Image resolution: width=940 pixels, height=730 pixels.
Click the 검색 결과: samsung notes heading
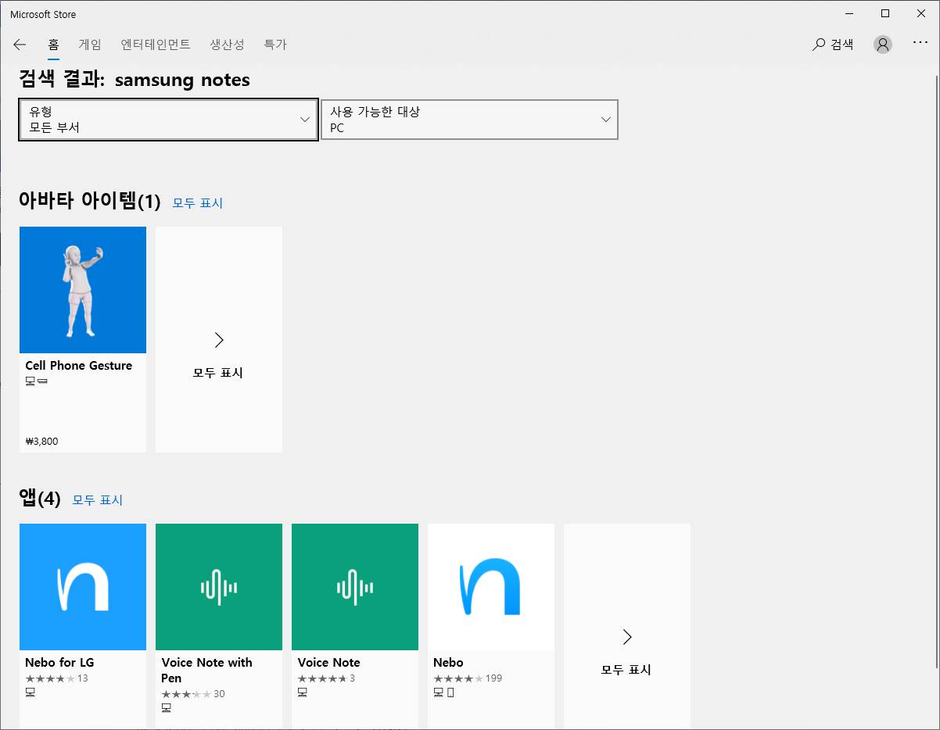point(135,80)
